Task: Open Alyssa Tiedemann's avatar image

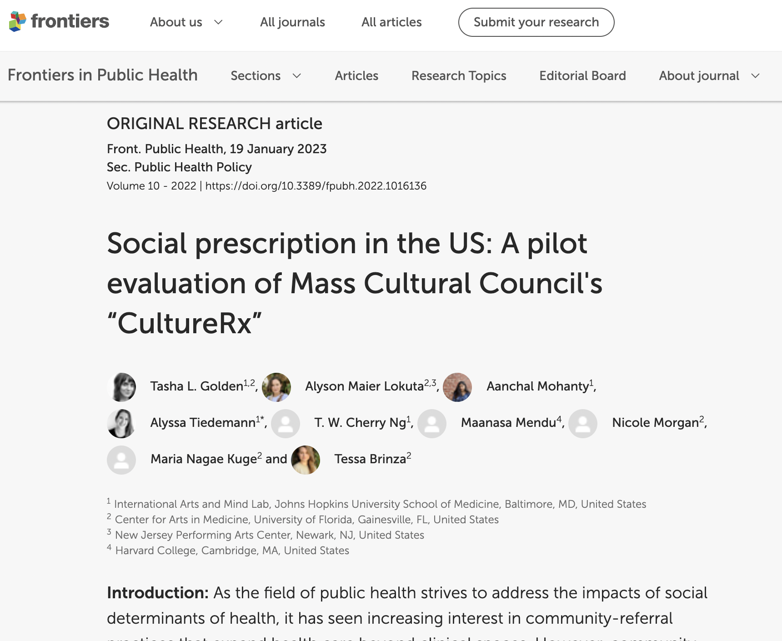Action: pos(121,424)
